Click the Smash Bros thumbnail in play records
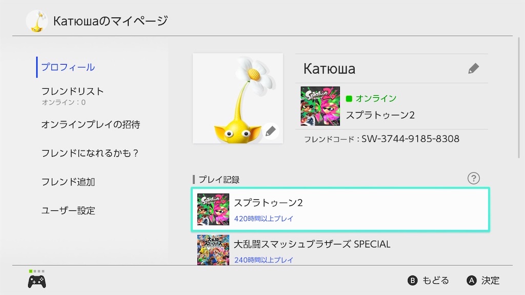The image size is (525, 295). point(213,250)
